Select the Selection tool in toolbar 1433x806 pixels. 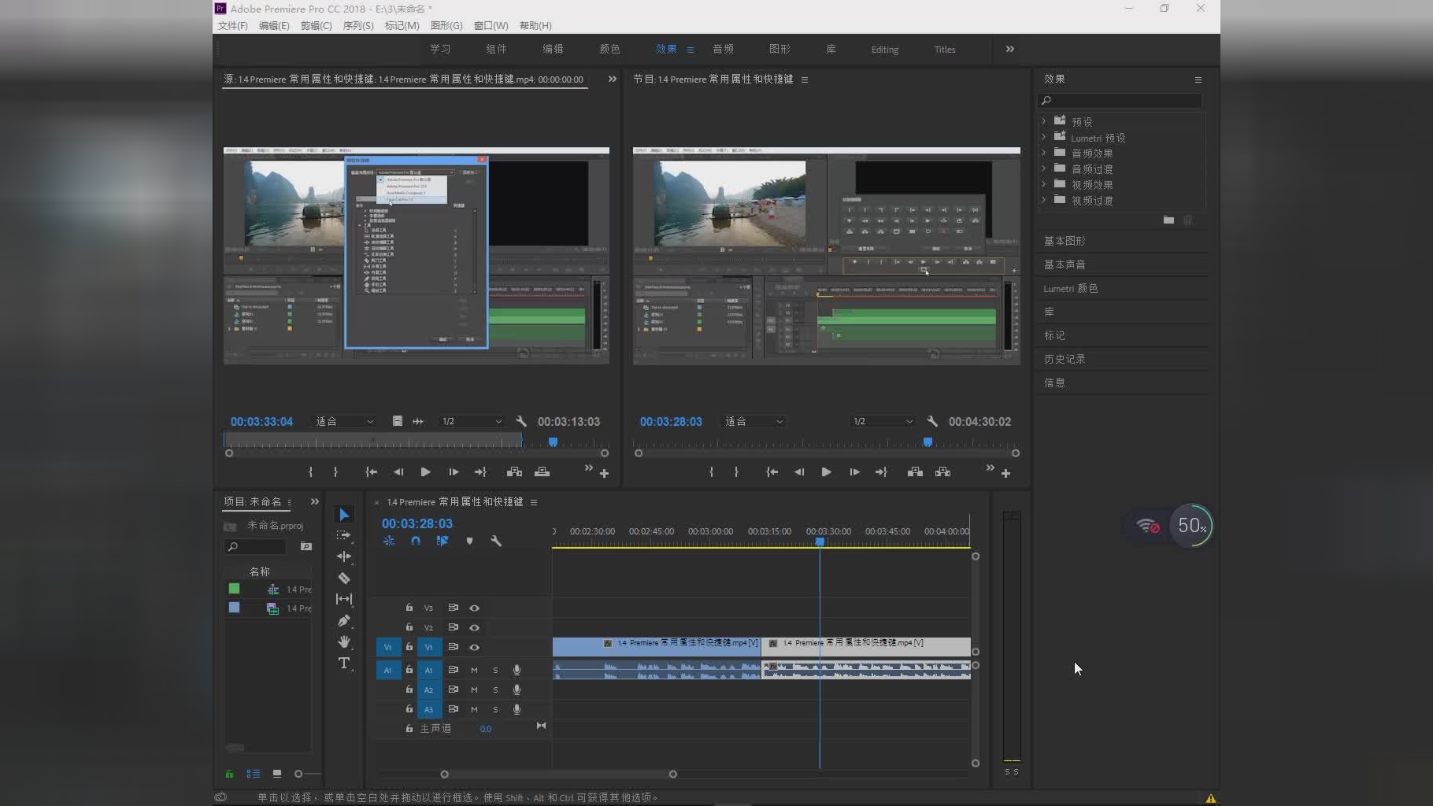coord(344,515)
